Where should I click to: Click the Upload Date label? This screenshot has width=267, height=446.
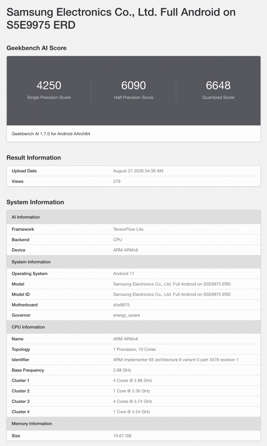click(24, 171)
